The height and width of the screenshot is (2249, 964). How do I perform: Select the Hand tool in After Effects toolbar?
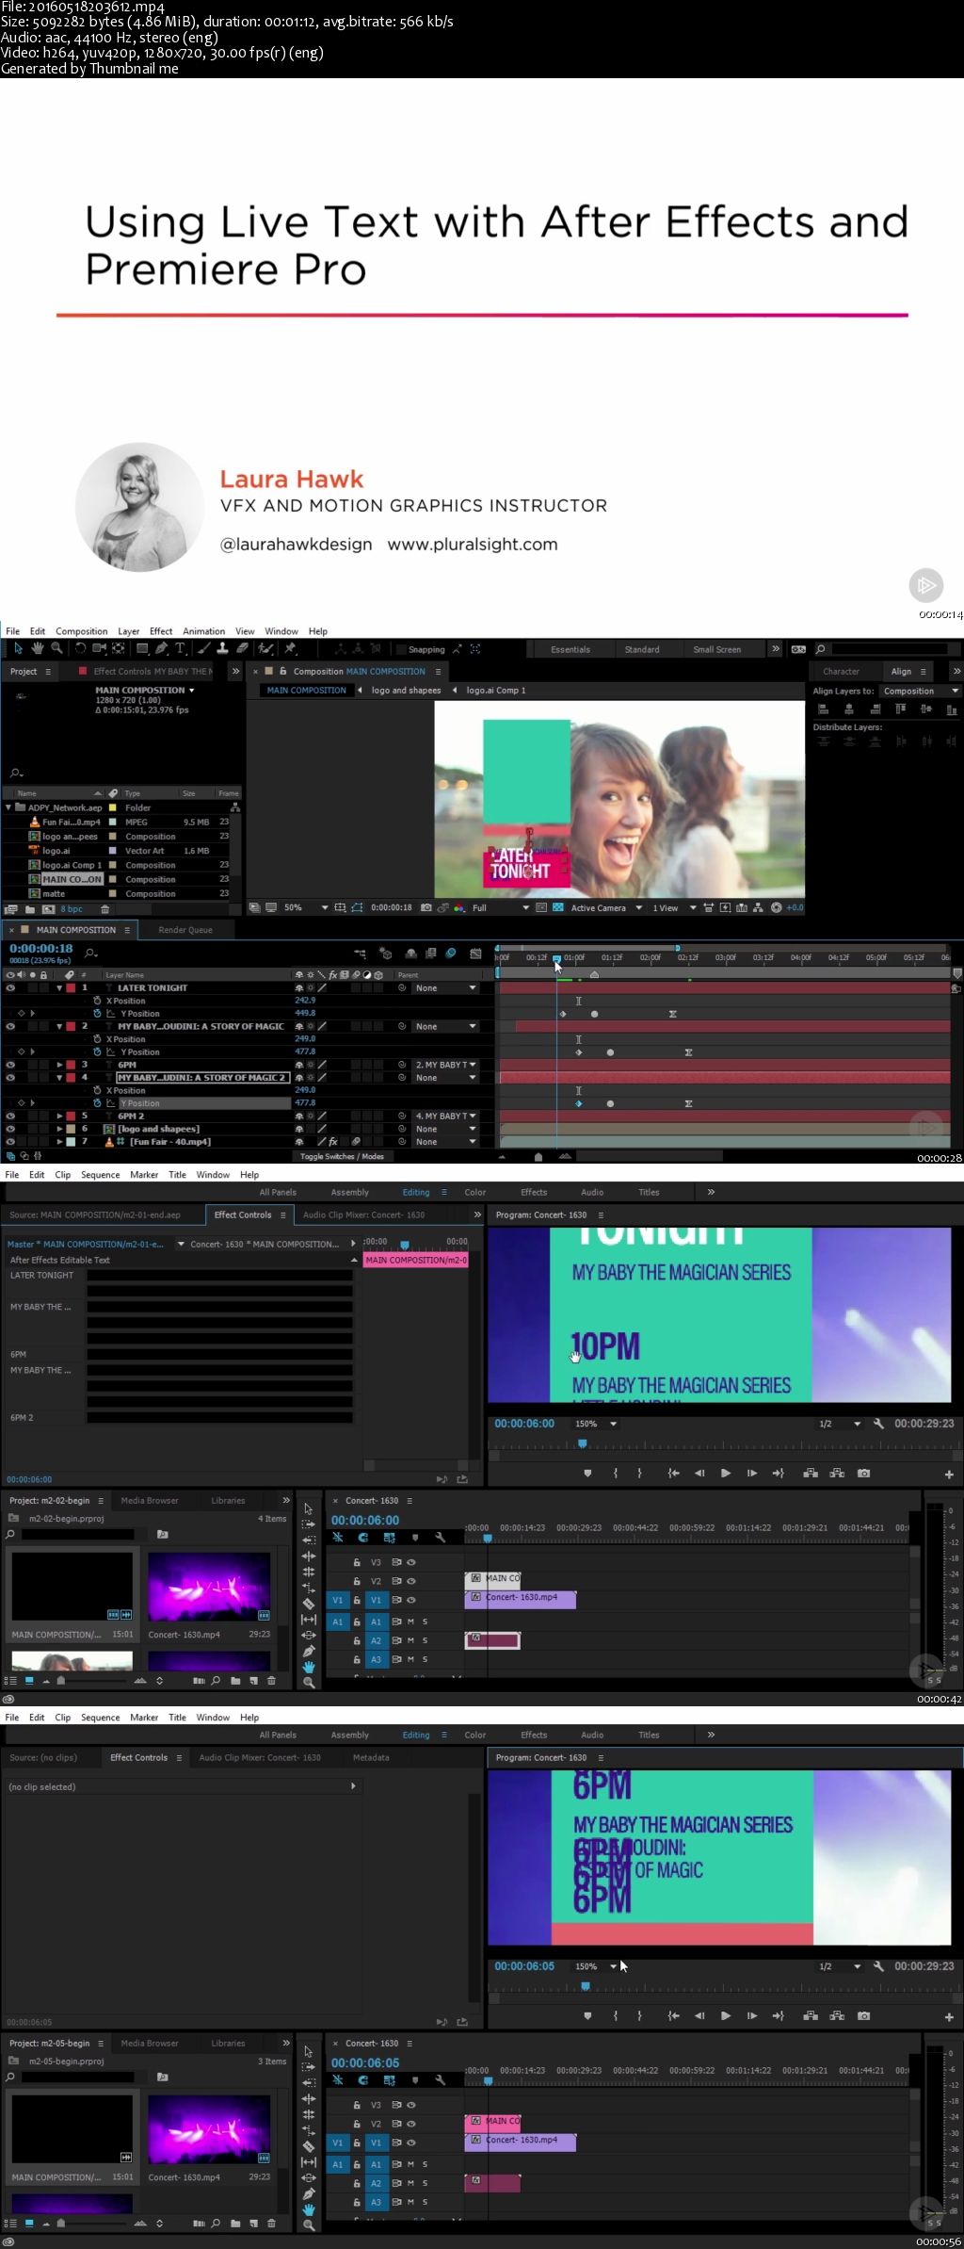tap(38, 648)
